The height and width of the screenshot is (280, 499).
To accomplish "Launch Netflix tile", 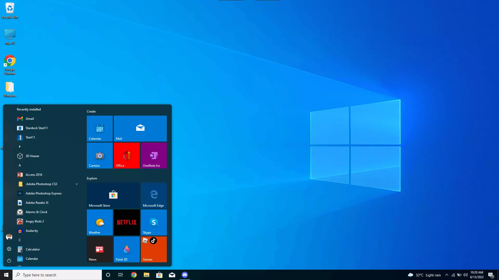I will pos(127,222).
